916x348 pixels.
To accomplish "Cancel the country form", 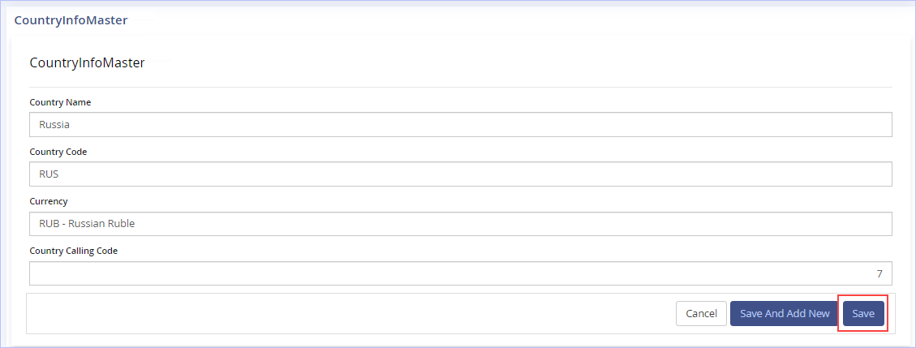I will coord(701,314).
